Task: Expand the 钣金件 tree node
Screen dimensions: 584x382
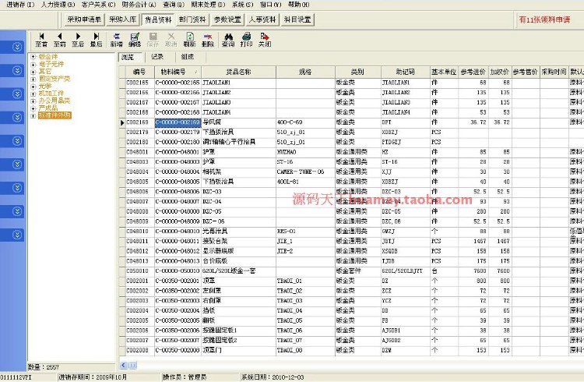Action: [33, 57]
